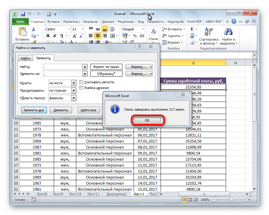Expand the formula bar chevron
The height and width of the screenshot is (215, 269).
point(254,55)
